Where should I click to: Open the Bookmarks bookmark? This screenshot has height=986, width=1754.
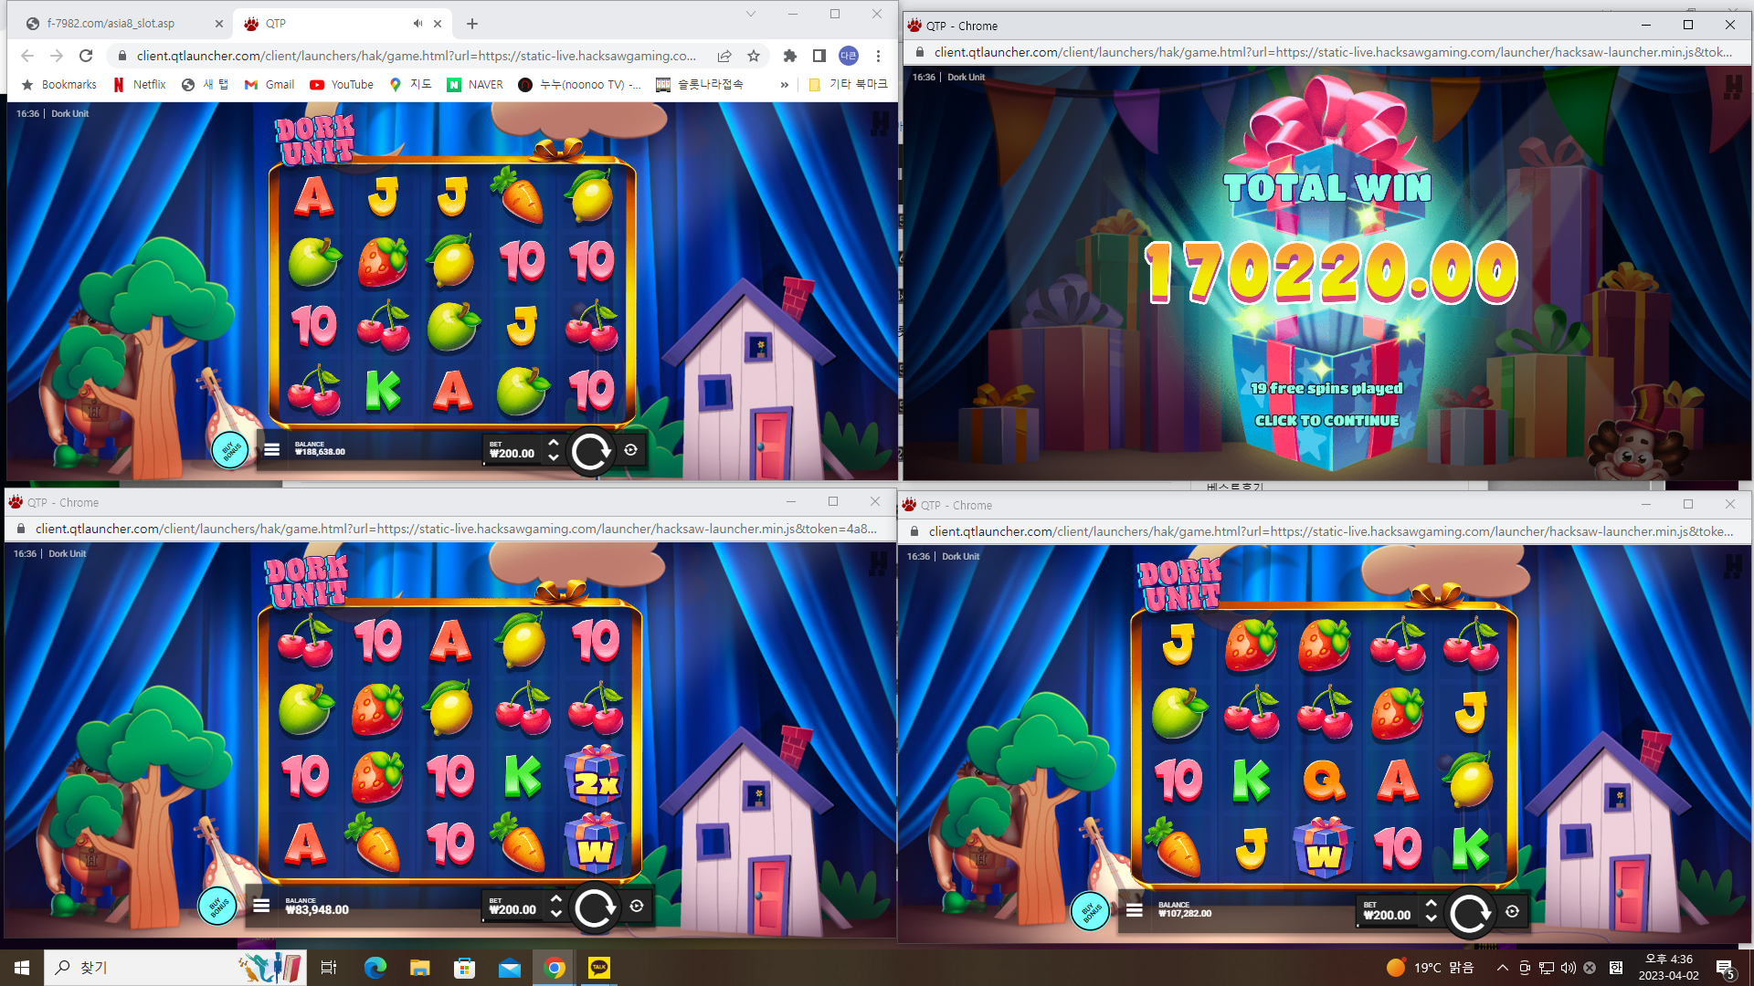[59, 85]
